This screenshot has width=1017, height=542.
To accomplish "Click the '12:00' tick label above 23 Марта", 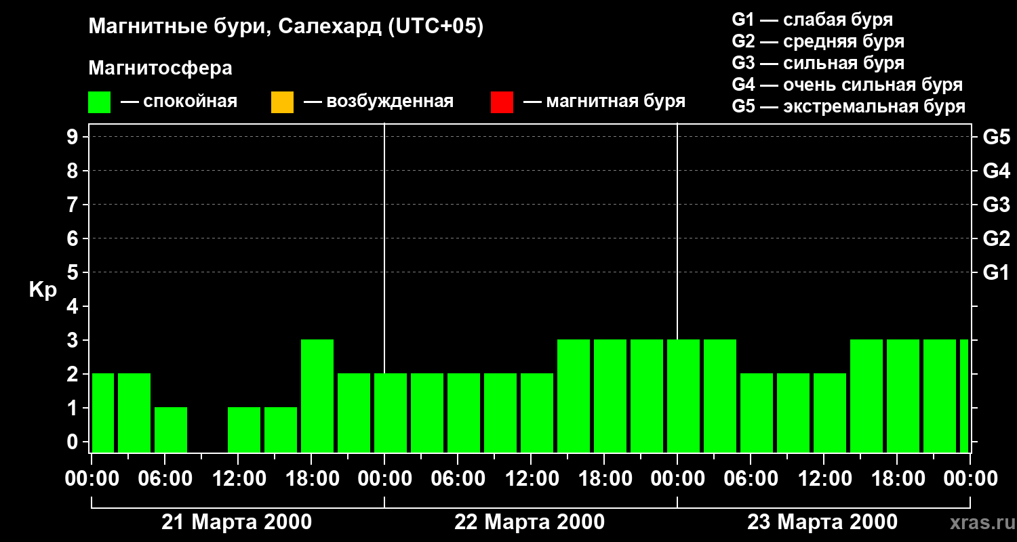I will coord(824,479).
